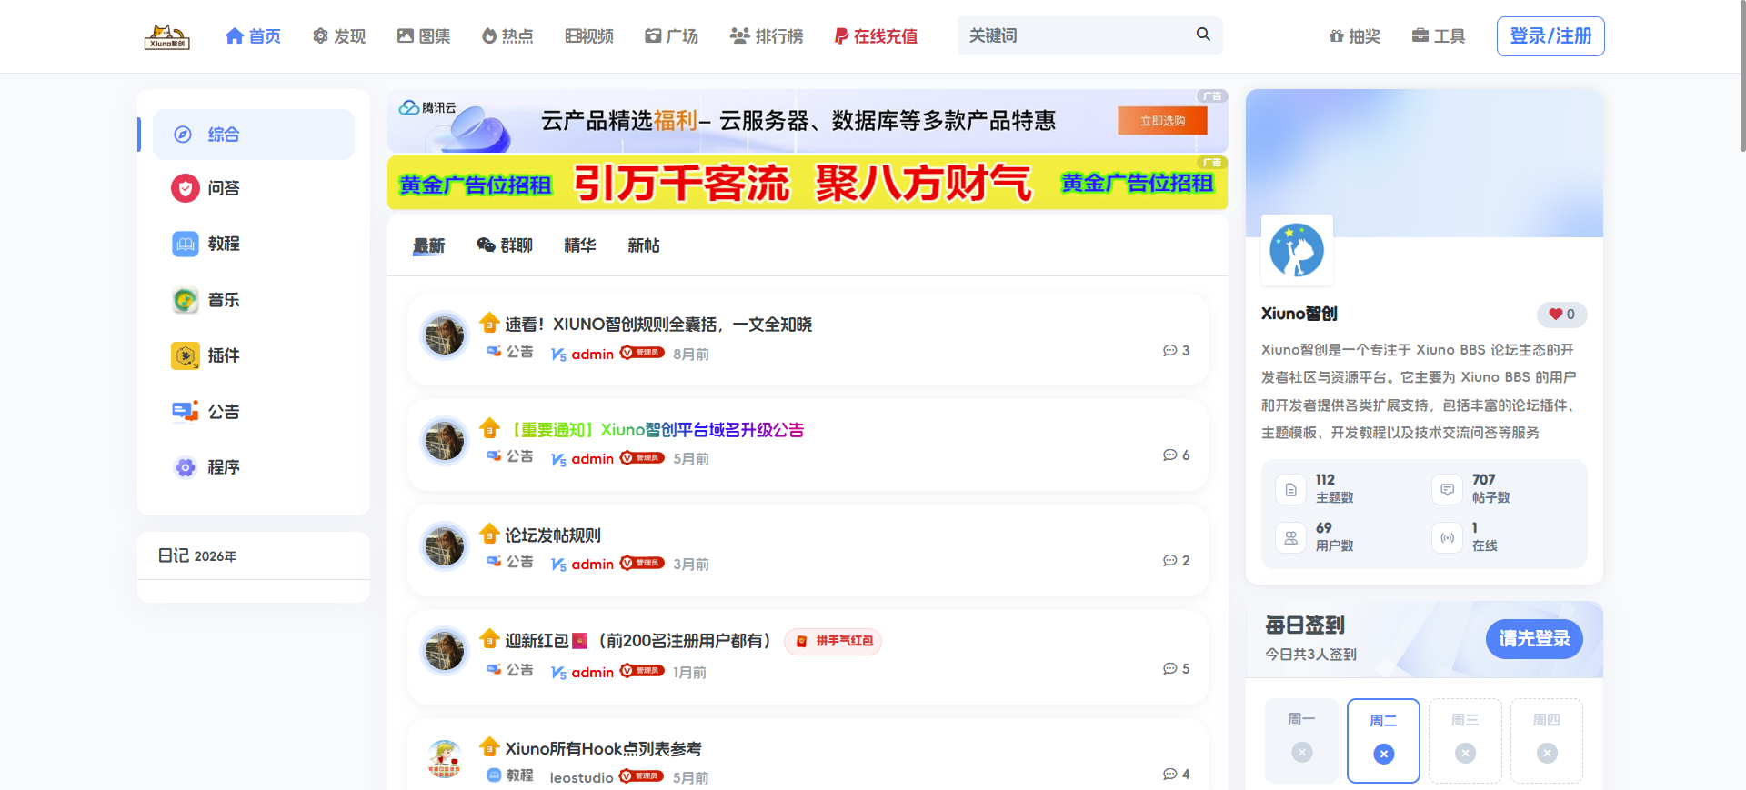Click 请先登录 sign-in button

pos(1534,639)
